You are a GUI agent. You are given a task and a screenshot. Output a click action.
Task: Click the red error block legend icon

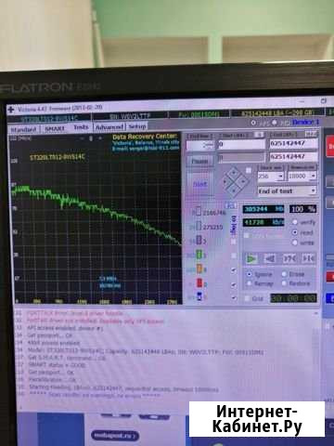[x=199, y=282]
